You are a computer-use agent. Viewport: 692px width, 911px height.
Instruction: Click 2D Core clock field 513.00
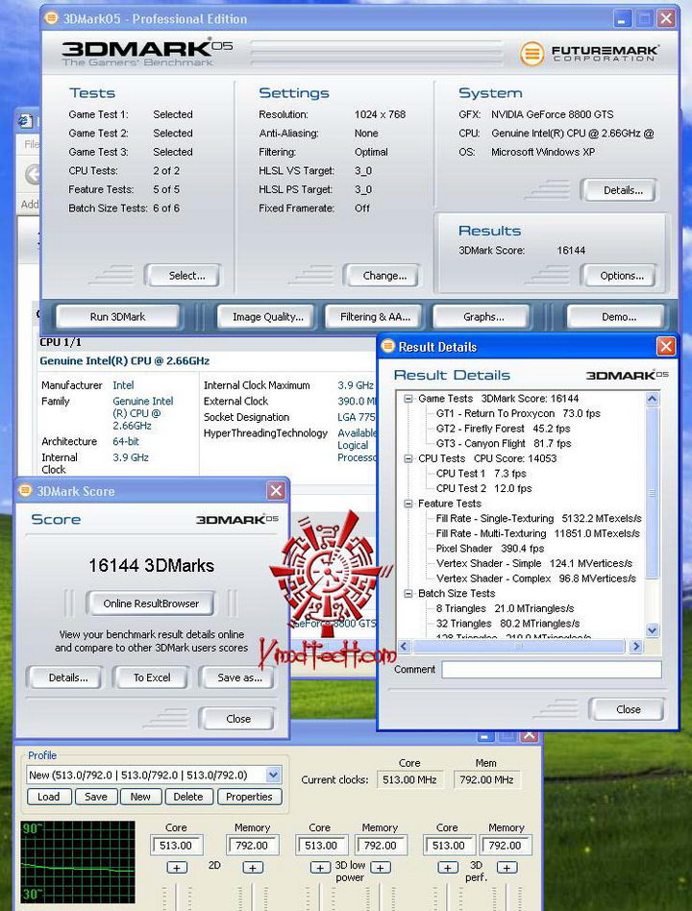tap(177, 846)
